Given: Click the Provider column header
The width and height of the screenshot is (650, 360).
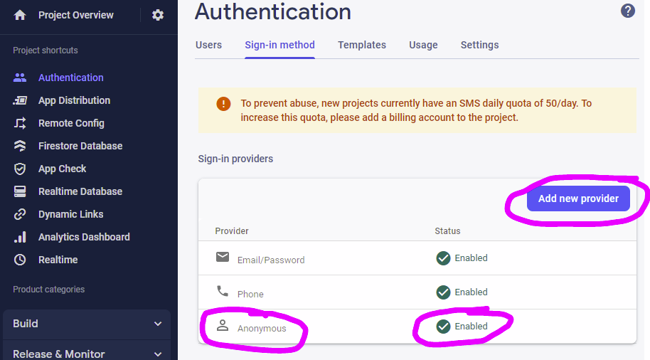Looking at the screenshot, I should (x=232, y=231).
